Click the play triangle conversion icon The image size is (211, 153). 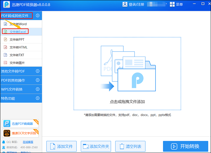[174, 146]
